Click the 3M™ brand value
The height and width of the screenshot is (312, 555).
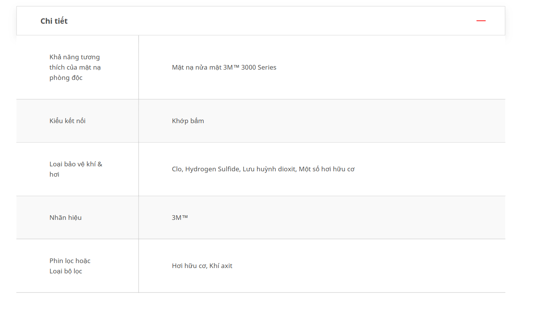[180, 218]
